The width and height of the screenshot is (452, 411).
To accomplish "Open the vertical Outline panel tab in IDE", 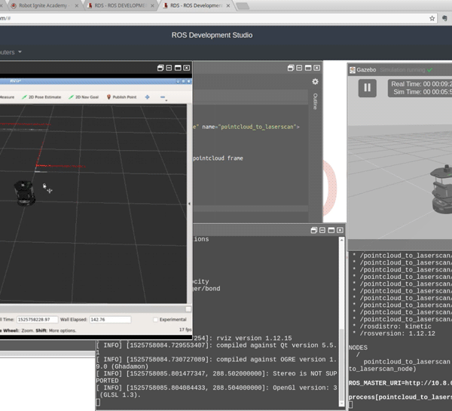I will pos(315,101).
